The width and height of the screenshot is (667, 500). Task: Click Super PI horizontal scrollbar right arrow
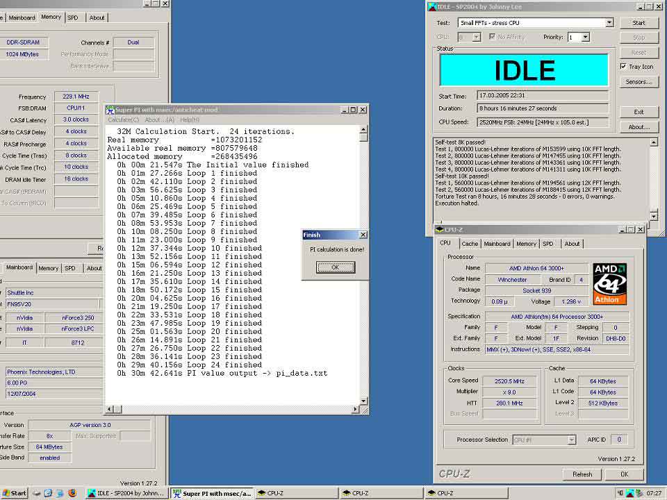point(356,409)
